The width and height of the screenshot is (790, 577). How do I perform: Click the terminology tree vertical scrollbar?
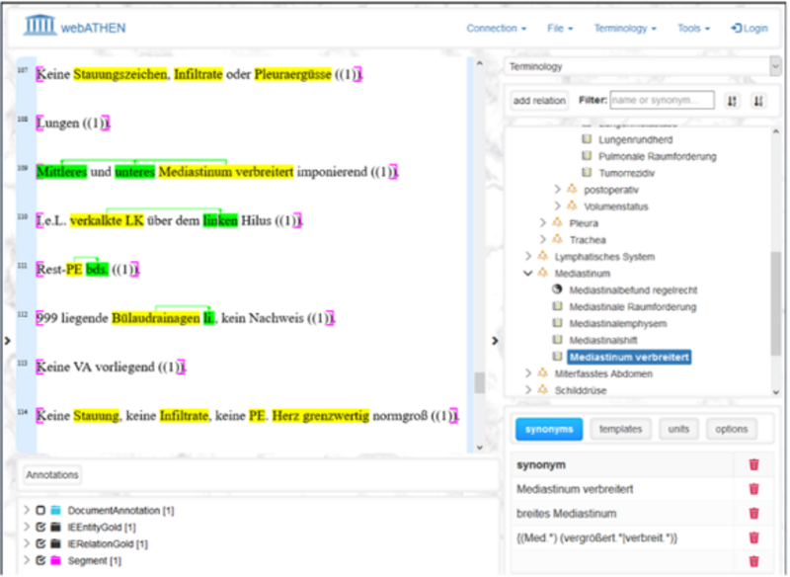pyautogui.click(x=776, y=296)
